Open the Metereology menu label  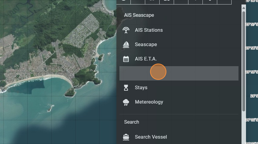(149, 102)
